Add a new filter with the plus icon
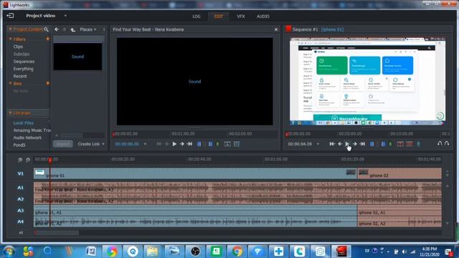Screen dimensions: 459x258 (x=47, y=39)
